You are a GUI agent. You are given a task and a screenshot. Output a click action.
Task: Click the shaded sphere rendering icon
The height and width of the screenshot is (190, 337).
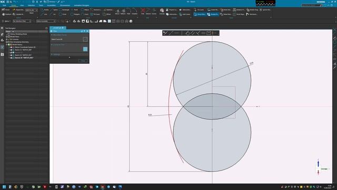(131, 21)
